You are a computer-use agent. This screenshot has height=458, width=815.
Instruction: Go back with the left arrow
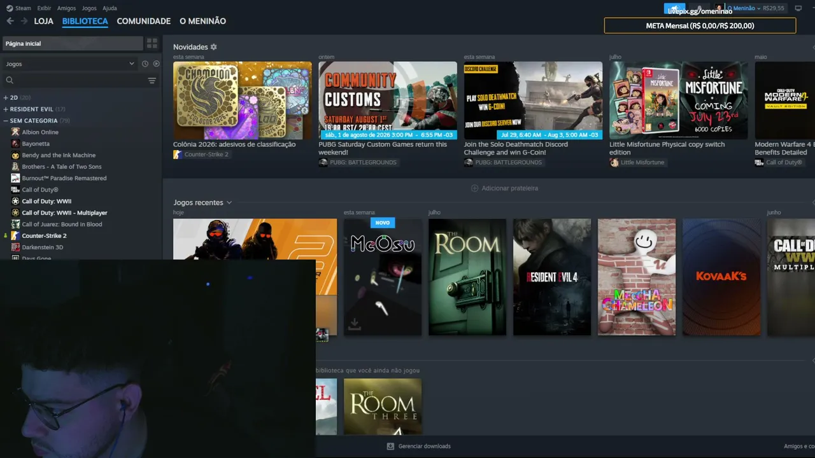10,21
